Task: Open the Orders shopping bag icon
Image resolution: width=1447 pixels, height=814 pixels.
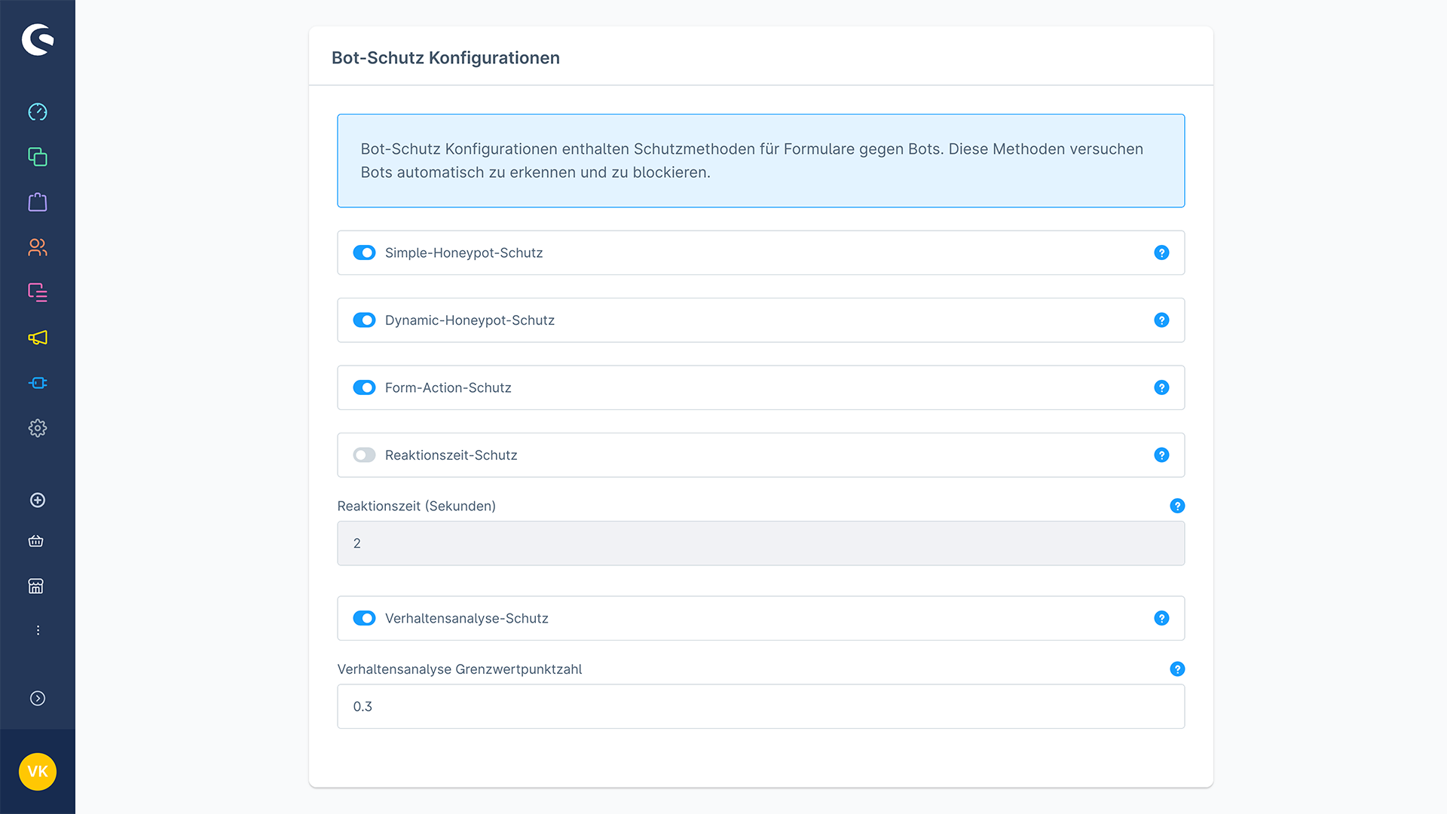Action: tap(38, 202)
